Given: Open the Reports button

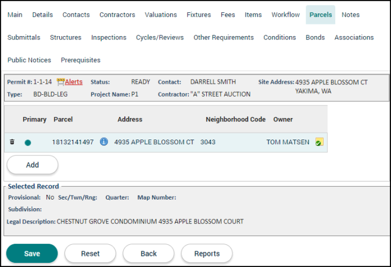Looking at the screenshot, I should (207, 254).
